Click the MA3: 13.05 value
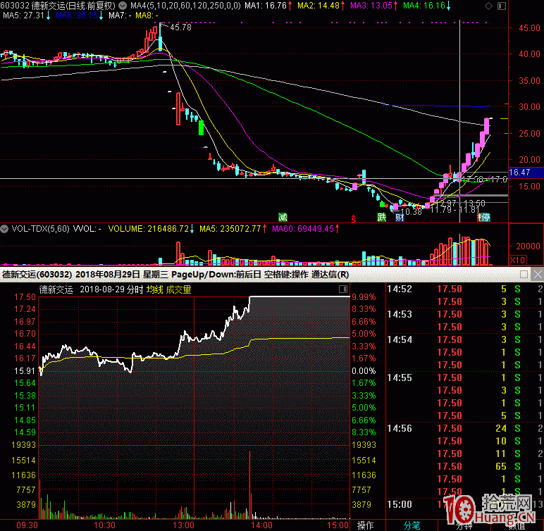Viewport: 544px width, 531px height. (371, 6)
